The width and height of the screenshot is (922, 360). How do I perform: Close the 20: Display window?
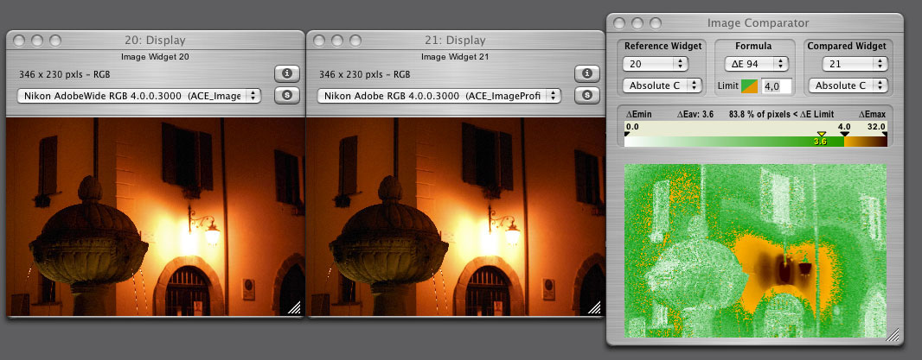click(x=19, y=41)
